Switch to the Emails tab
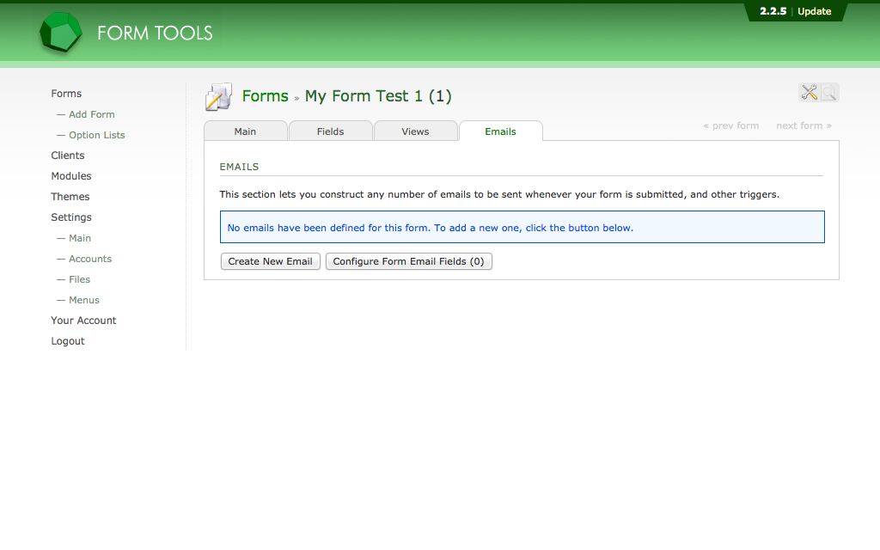 pos(500,131)
